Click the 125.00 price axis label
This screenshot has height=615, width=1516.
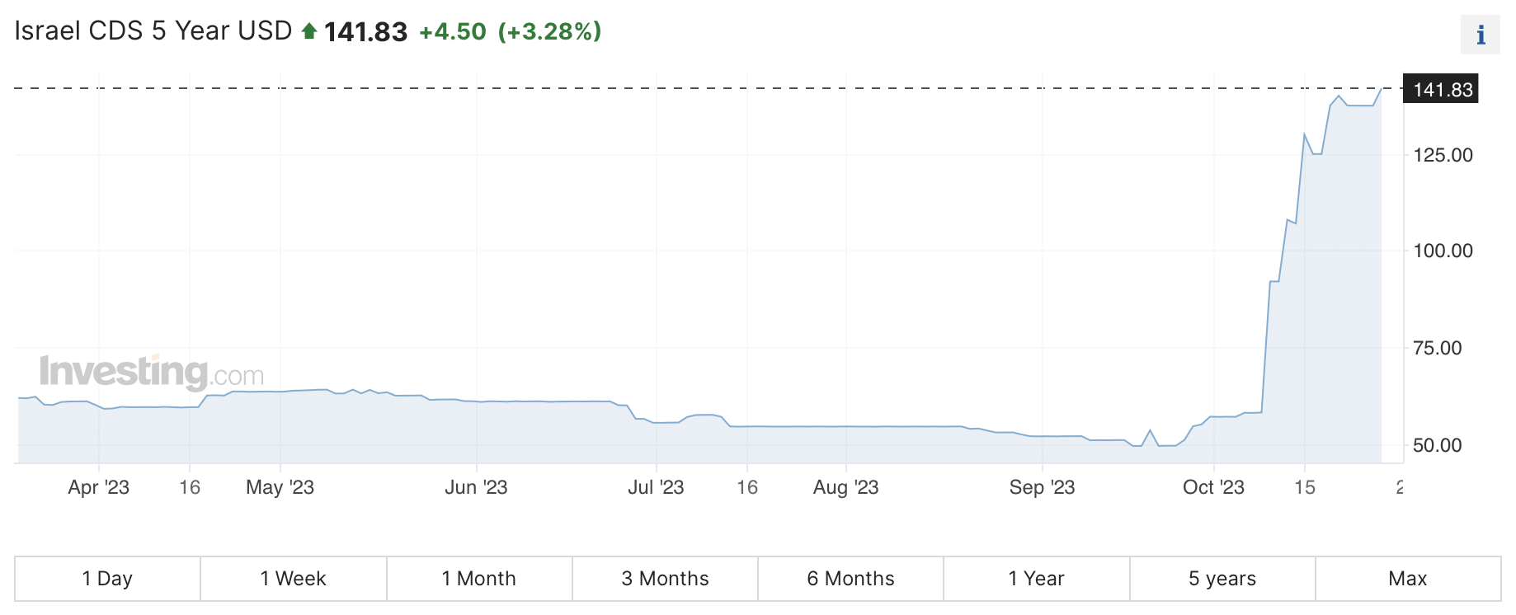pos(1443,155)
